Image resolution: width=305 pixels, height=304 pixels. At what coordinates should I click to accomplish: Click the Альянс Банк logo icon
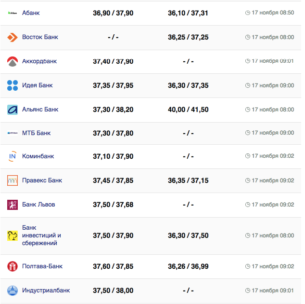tap(13, 110)
